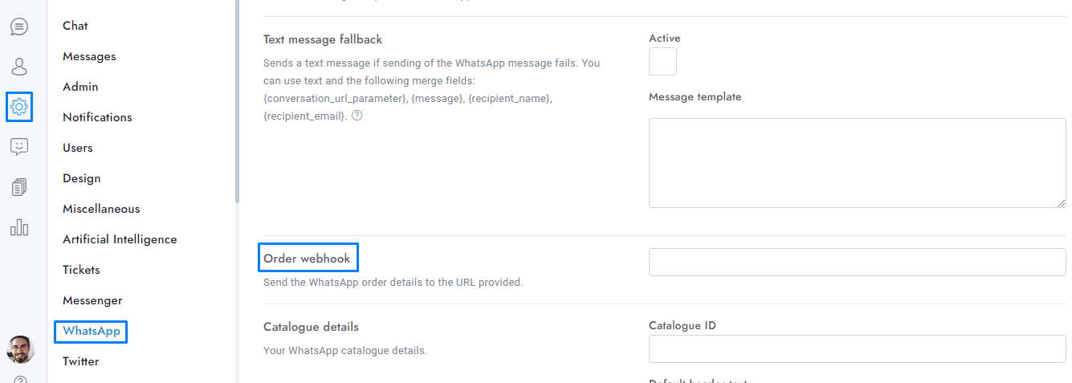Click the Settings gear icon
Screen dimensions: 1072x383
pos(19,106)
